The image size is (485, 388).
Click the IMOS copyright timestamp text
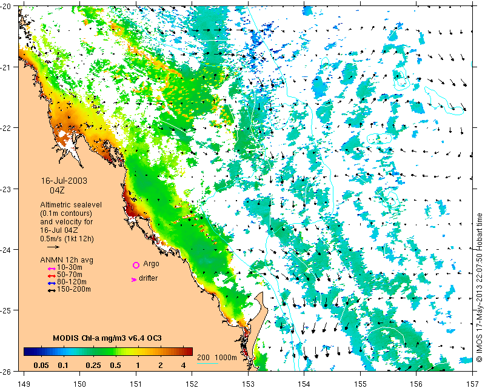point(479,287)
